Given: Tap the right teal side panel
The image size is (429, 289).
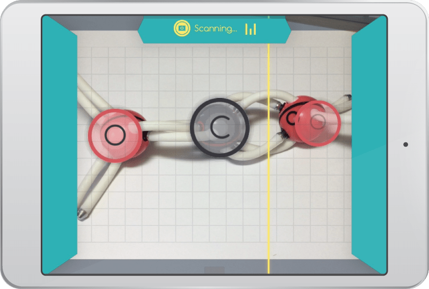Looking at the screenshot, I should click(369, 144).
